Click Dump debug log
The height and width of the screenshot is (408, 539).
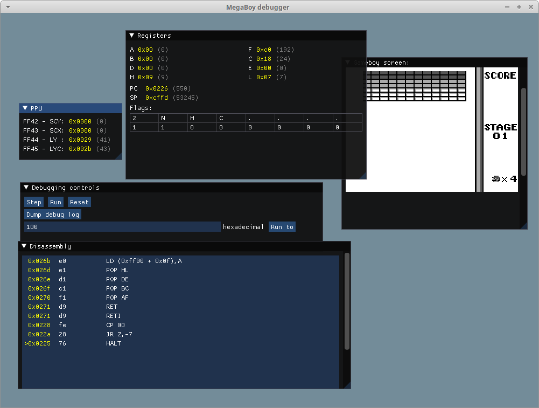pyautogui.click(x=53, y=215)
